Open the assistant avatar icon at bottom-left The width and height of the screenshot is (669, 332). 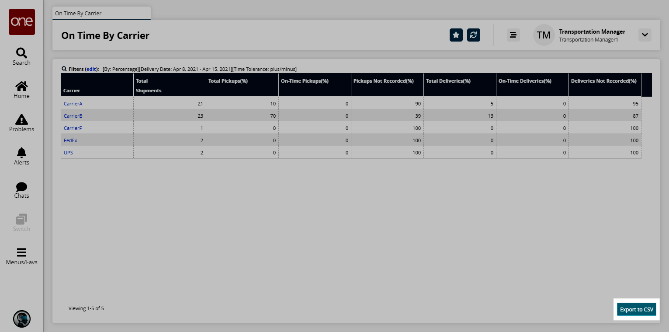coord(22,319)
